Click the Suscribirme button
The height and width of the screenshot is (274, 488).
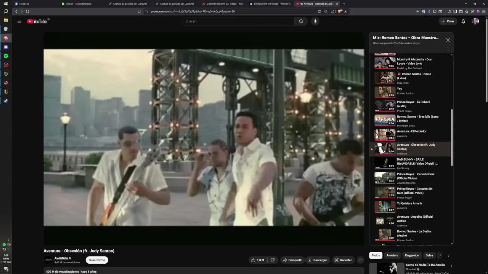click(x=97, y=260)
